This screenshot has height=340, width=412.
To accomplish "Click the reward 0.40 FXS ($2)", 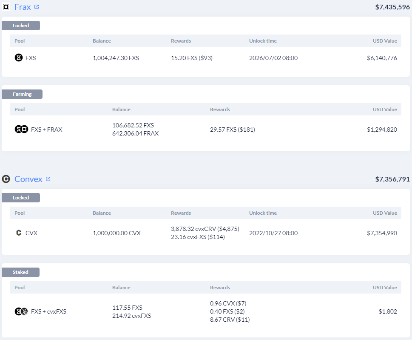I will point(227,311).
